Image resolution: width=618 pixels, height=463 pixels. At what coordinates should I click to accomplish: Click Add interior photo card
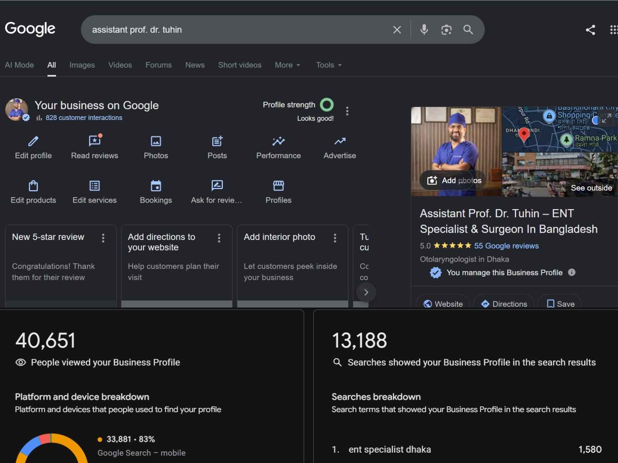tap(292, 266)
